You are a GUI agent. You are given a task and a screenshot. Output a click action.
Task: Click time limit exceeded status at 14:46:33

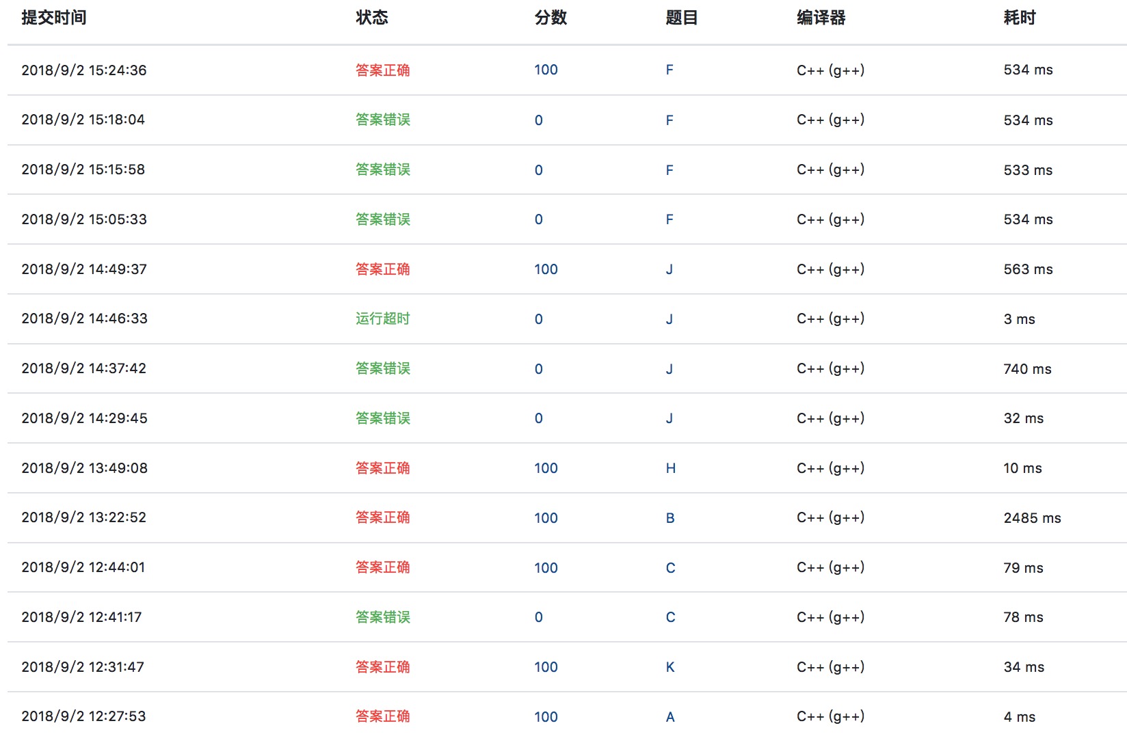[382, 319]
